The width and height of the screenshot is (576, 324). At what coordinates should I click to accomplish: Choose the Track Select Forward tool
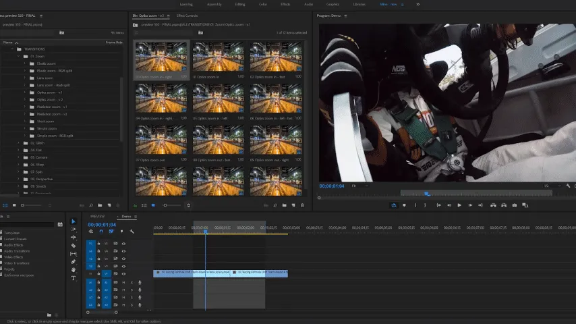tap(74, 230)
